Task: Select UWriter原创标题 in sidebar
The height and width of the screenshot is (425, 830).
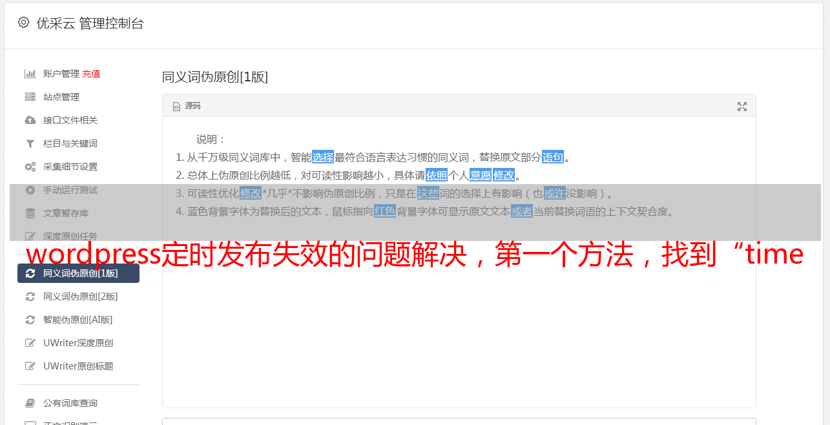Action: click(x=78, y=366)
